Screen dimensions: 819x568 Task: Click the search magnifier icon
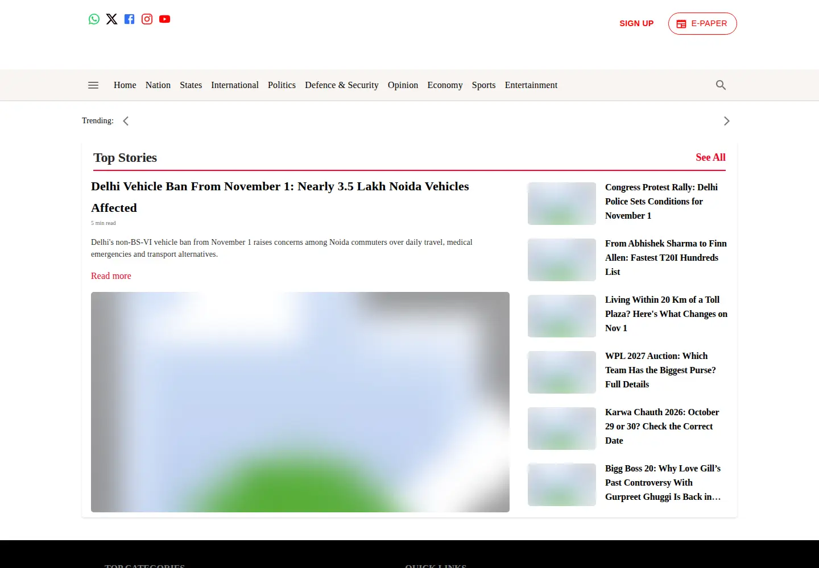click(x=721, y=85)
